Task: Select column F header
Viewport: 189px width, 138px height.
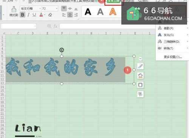Action: pos(62,33)
